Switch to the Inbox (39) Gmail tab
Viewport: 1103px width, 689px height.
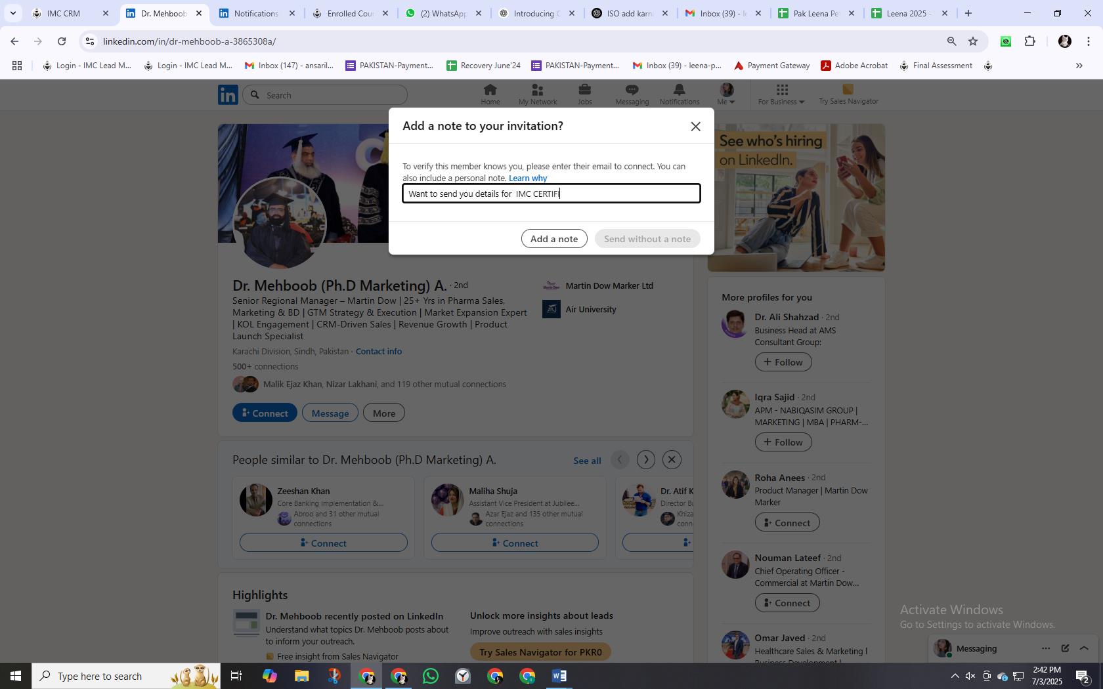722,13
